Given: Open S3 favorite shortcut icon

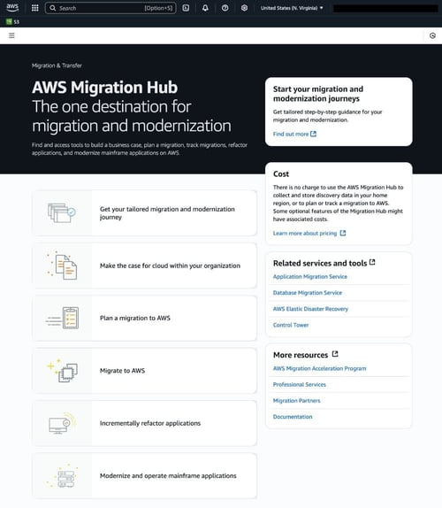Looking at the screenshot, I should (9, 22).
